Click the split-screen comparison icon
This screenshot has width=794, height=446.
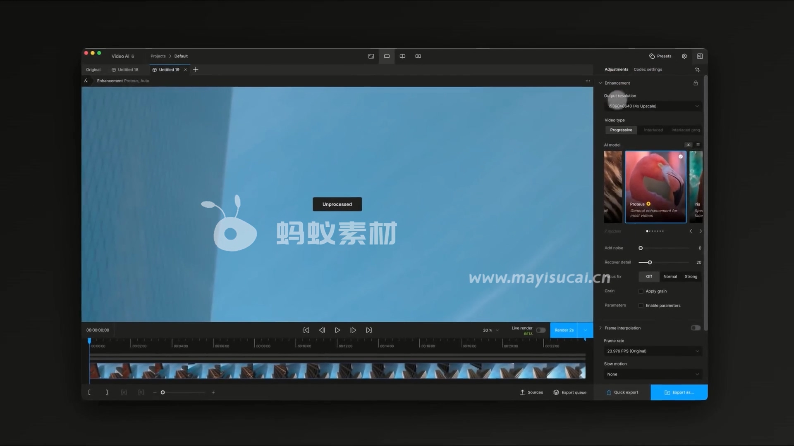pos(402,56)
